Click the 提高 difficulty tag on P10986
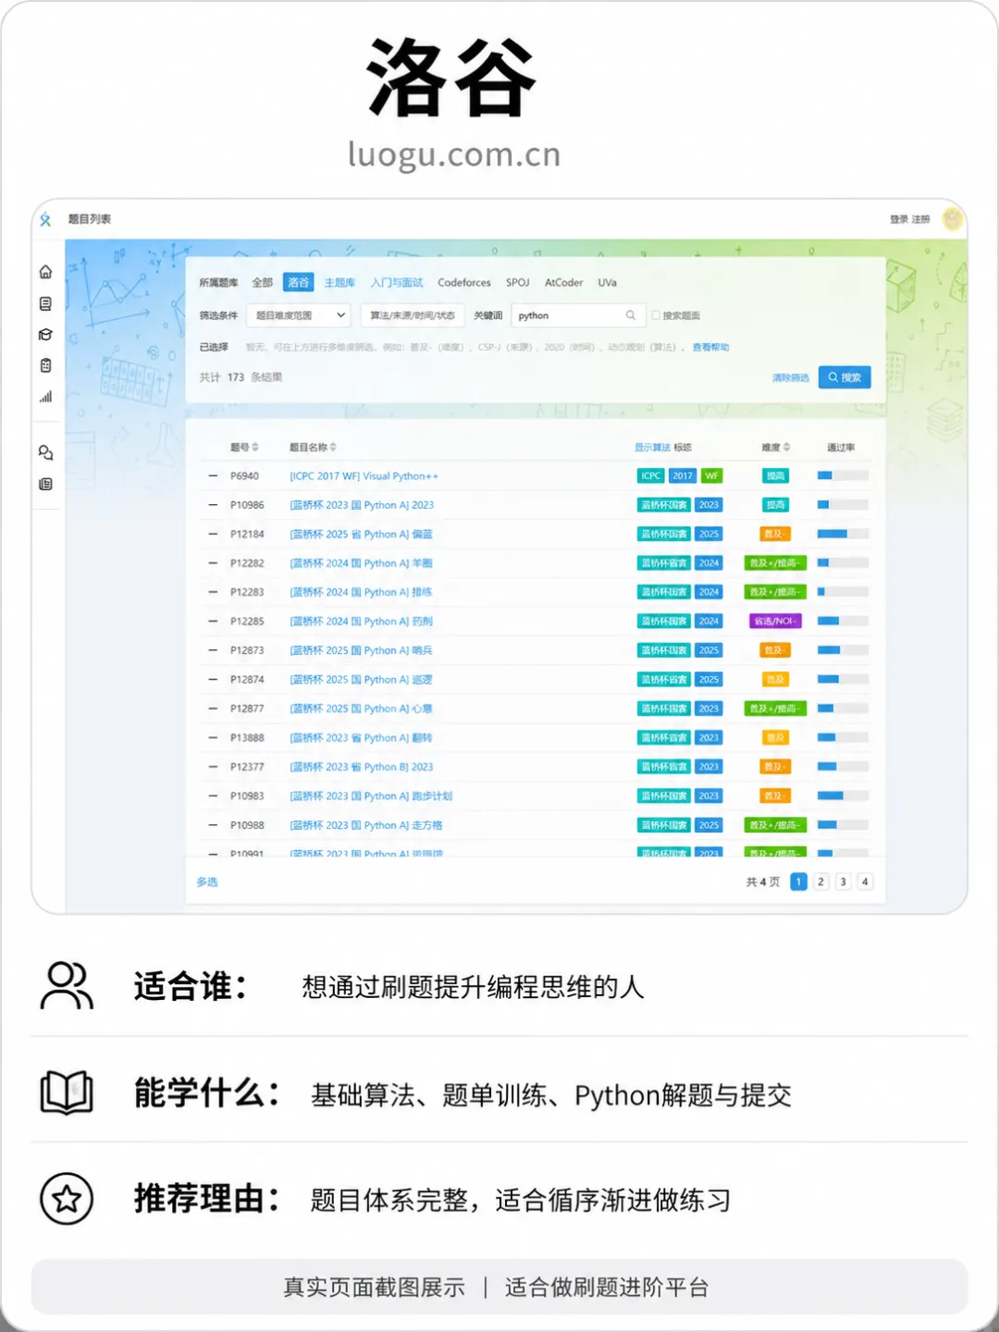Screen dimensions: 999x1332 [775, 505]
